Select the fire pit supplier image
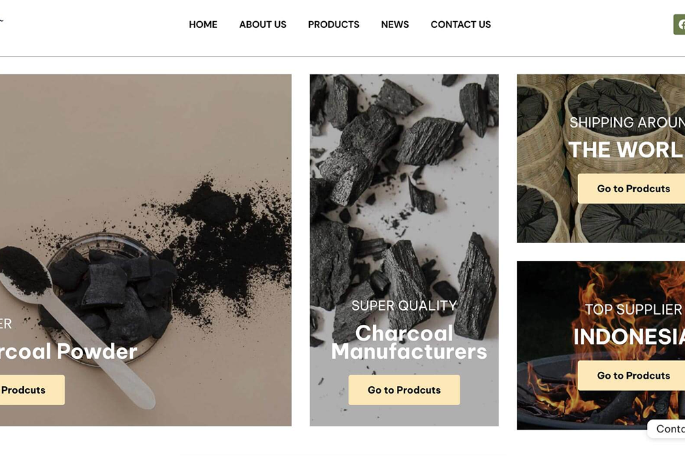The height and width of the screenshot is (457, 685). pos(601,345)
